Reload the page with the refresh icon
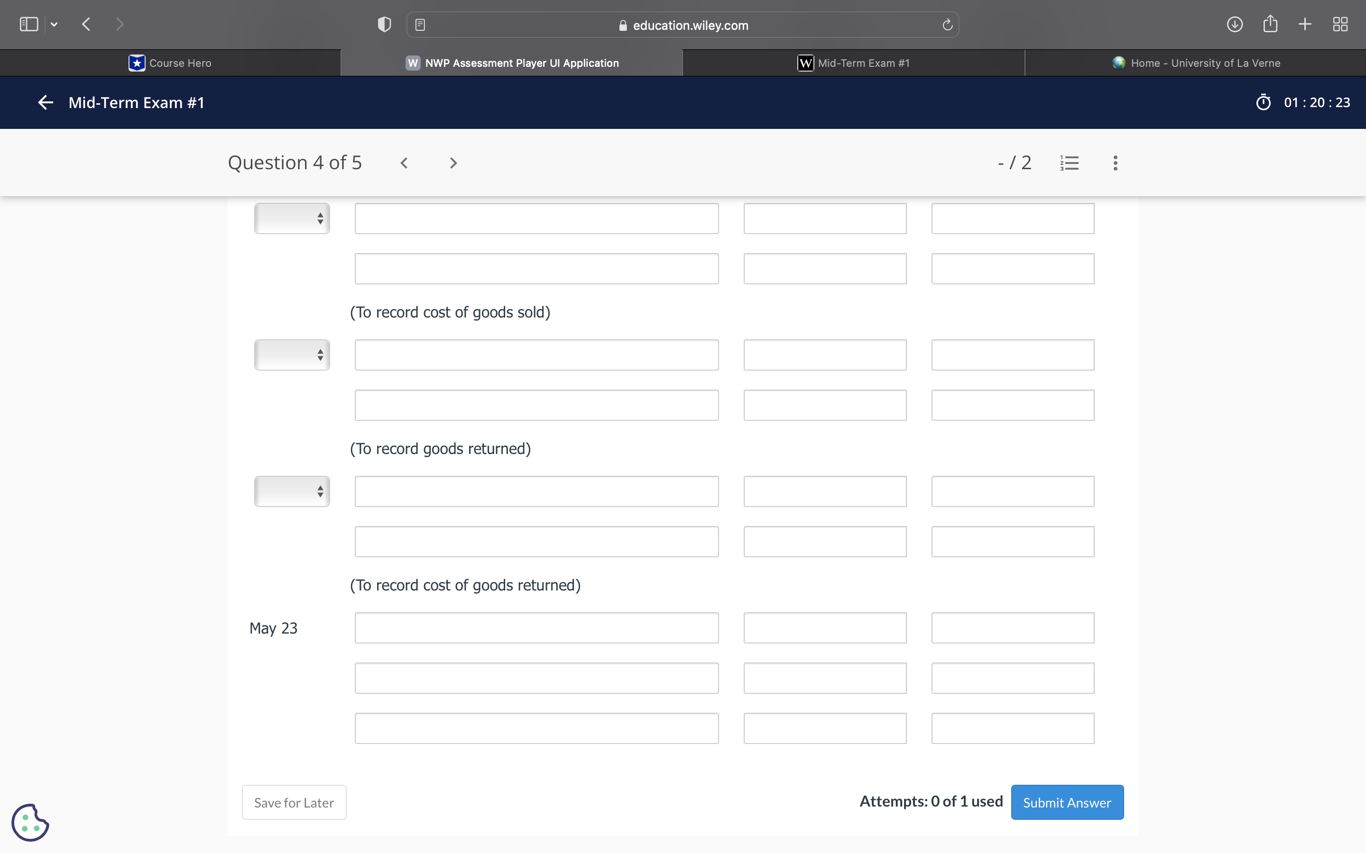This screenshot has height=853, width=1366. pos(947,25)
